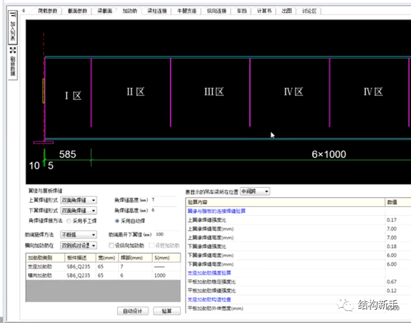This screenshot has height=323, width=411.
Task: Click the 肋端离开下翼缘 field showing 100
Action: click(x=168, y=235)
